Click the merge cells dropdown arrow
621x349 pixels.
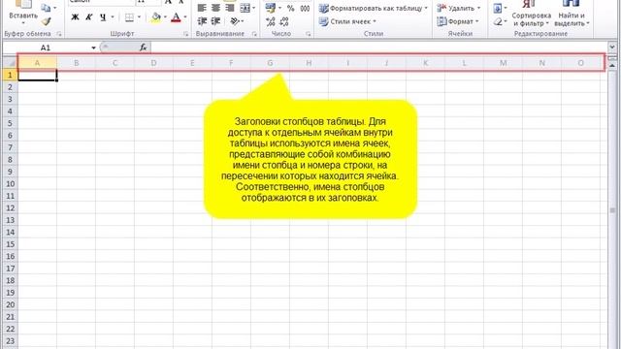click(253, 8)
